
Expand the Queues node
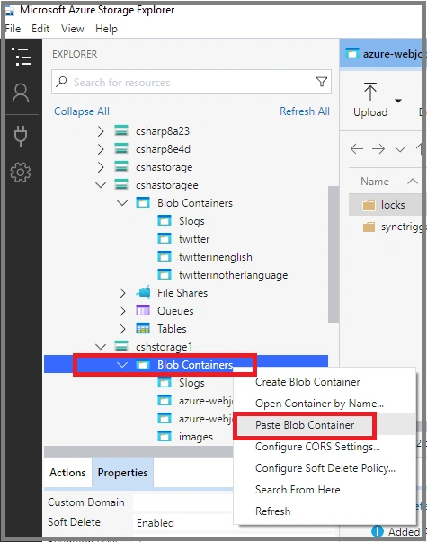tap(122, 311)
